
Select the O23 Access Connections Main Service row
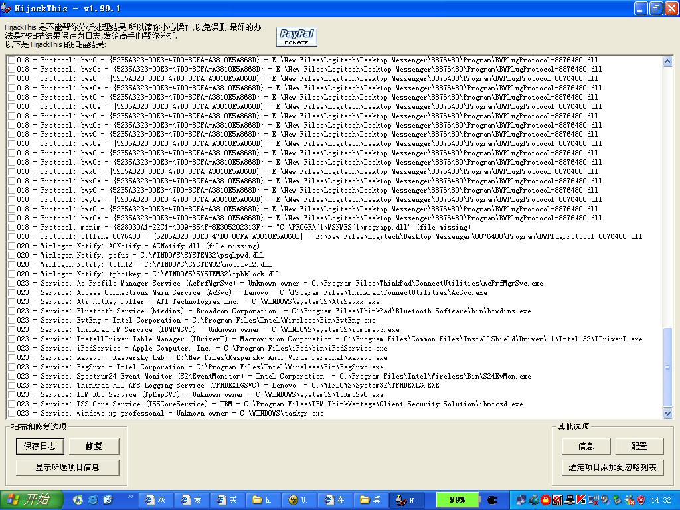pos(252,292)
